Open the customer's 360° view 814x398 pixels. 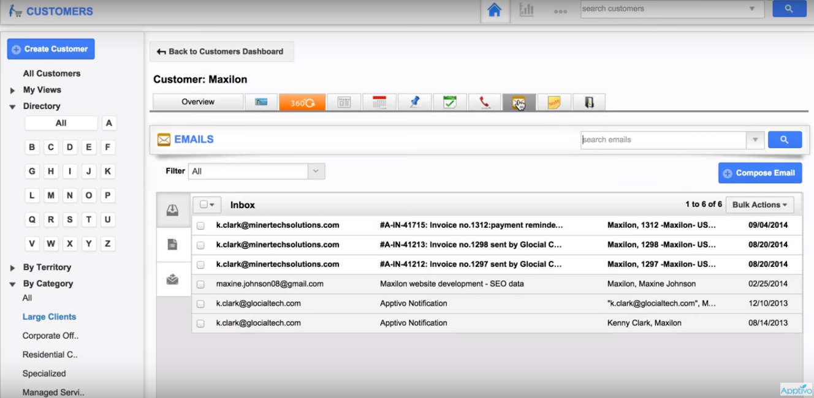tap(302, 102)
